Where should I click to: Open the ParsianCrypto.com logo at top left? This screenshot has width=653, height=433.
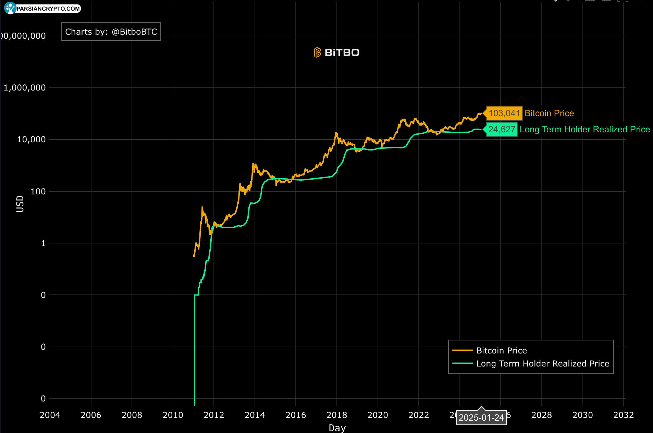(42, 8)
